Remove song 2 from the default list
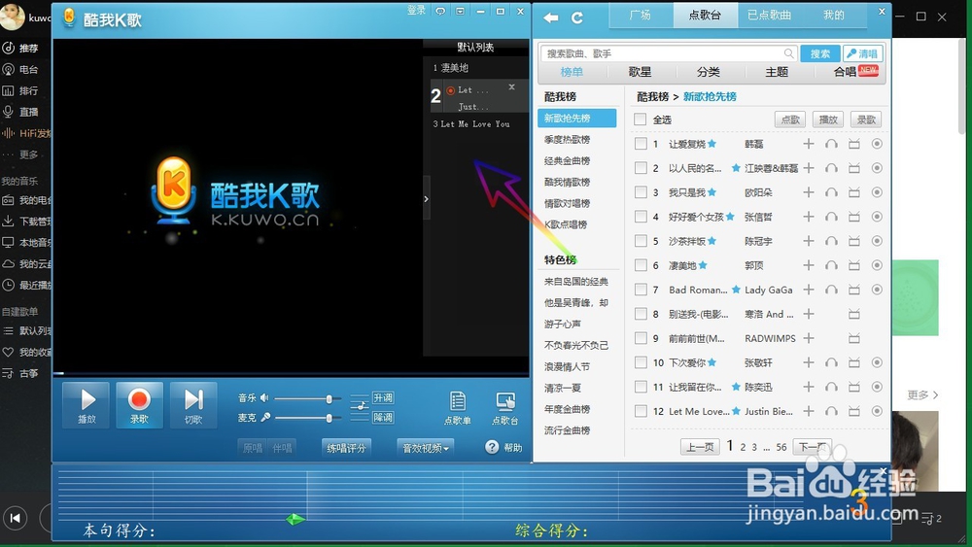The width and height of the screenshot is (972, 547). pyautogui.click(x=511, y=87)
